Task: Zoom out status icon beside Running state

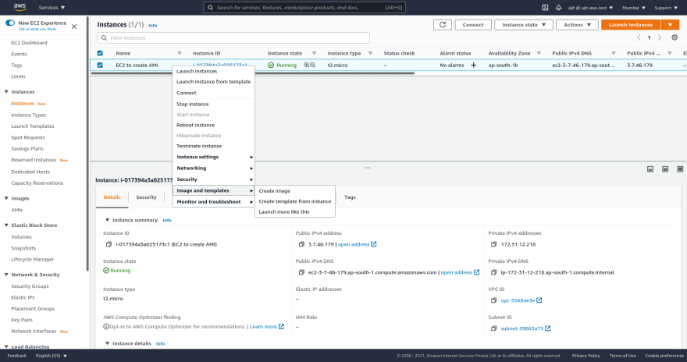Action: [313, 66]
